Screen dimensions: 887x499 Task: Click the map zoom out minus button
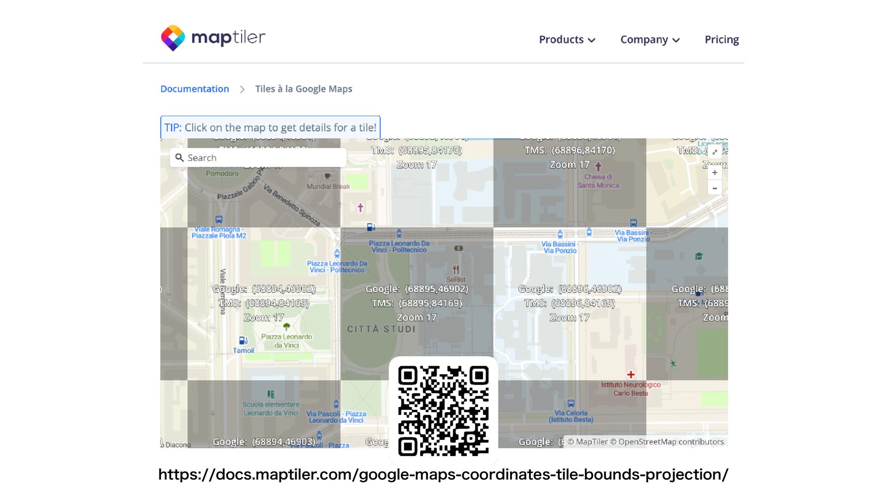[x=715, y=188]
